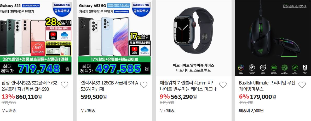Click the 860,110원 price of Galaxy S22
311x121 pixels.
click(29, 97)
